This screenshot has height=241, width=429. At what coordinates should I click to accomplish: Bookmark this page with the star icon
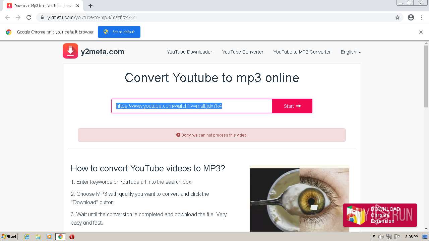pyautogui.click(x=397, y=17)
